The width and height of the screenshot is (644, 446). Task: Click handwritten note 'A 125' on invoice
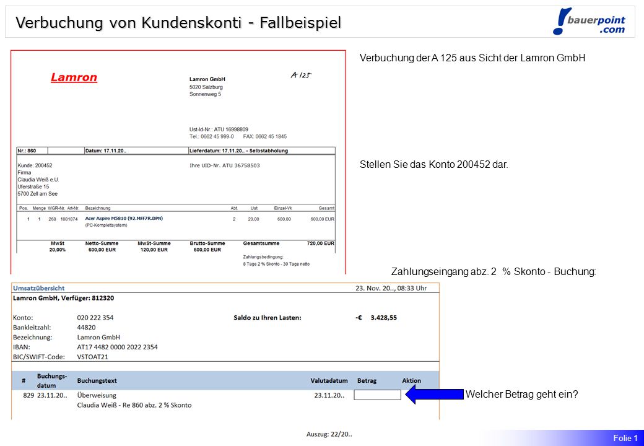301,75
